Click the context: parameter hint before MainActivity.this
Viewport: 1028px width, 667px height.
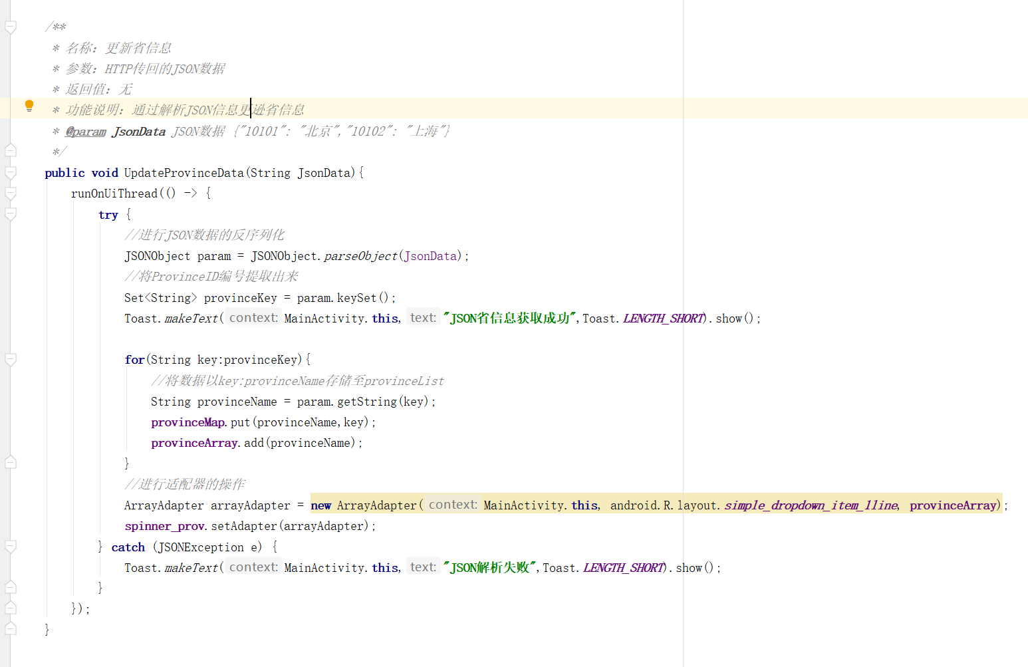tap(253, 318)
